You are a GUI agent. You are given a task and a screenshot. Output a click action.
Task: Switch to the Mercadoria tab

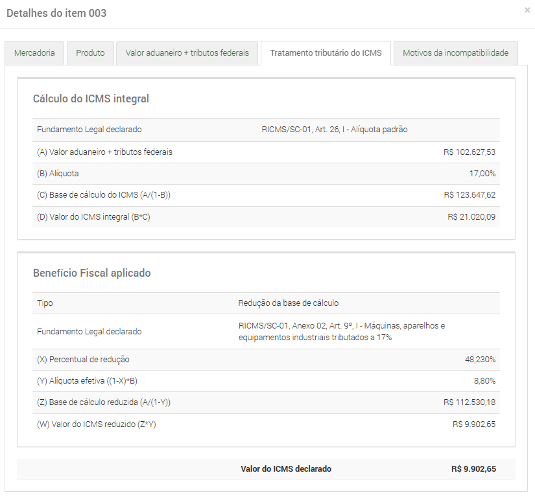(x=34, y=53)
